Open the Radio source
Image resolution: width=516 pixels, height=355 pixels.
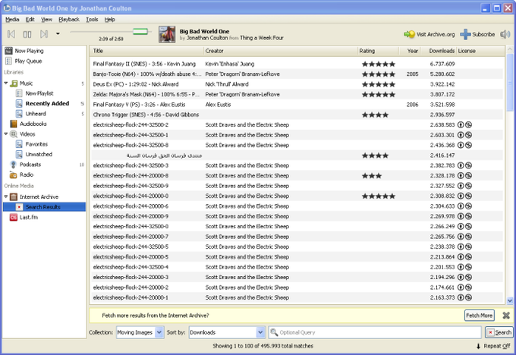point(27,174)
